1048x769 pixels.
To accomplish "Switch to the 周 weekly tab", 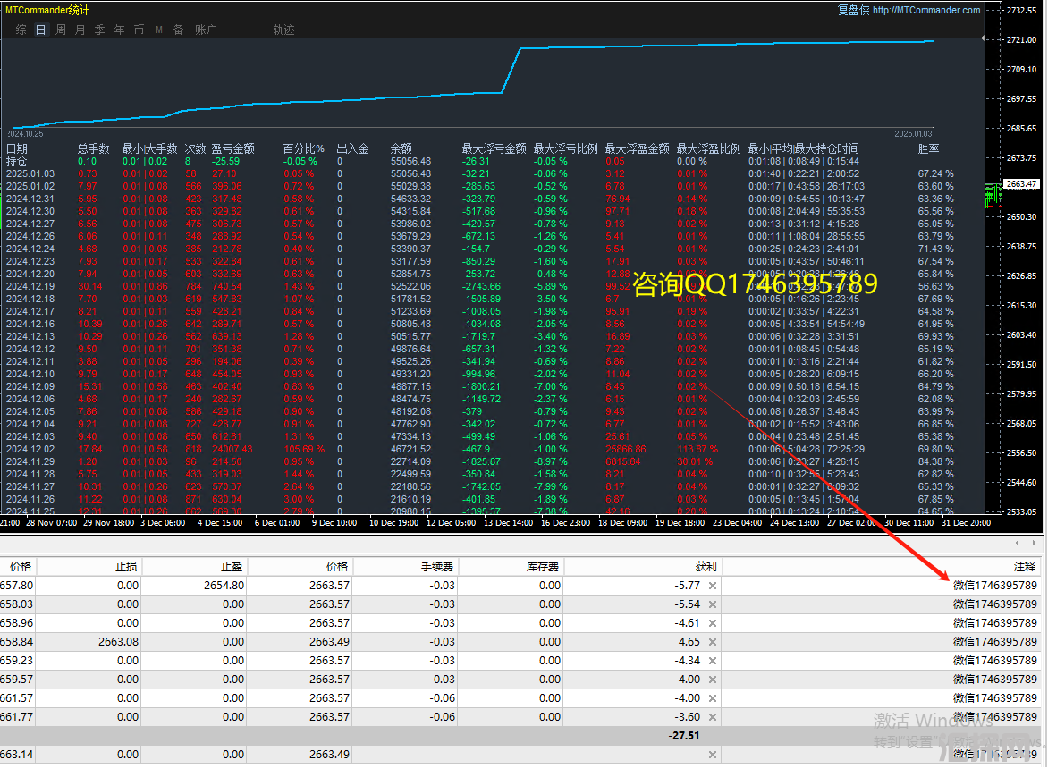I will tap(61, 30).
